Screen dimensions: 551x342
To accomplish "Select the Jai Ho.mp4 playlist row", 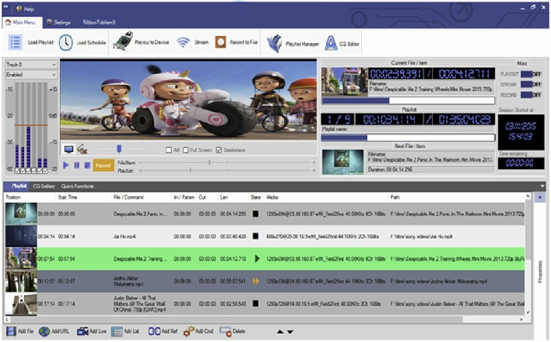I will [265, 237].
